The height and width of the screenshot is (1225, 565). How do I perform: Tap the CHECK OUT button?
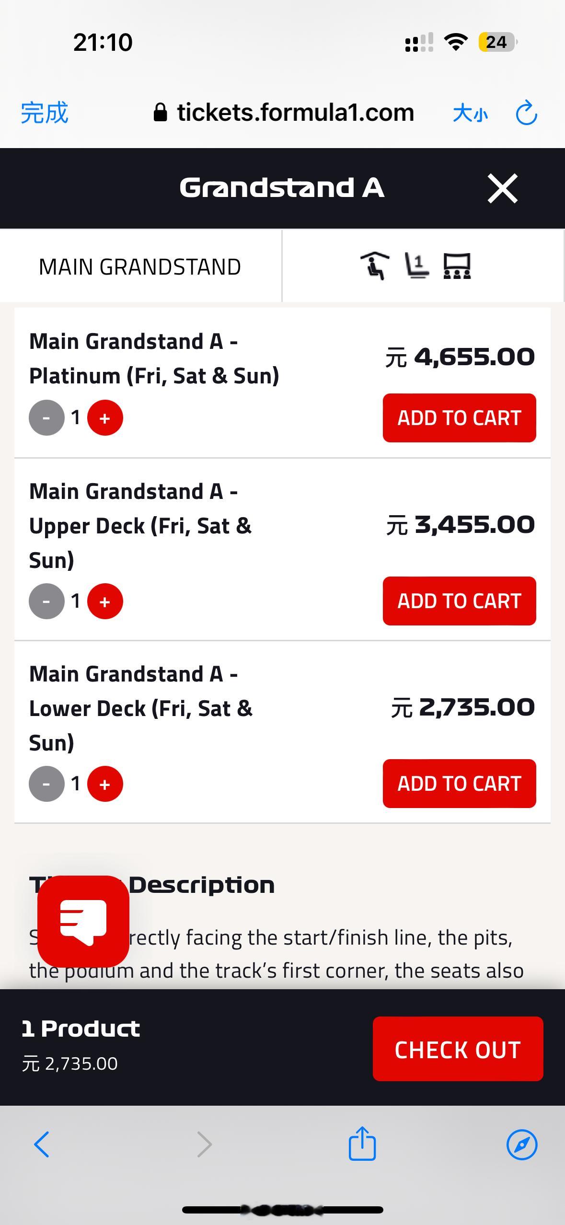tap(458, 1049)
